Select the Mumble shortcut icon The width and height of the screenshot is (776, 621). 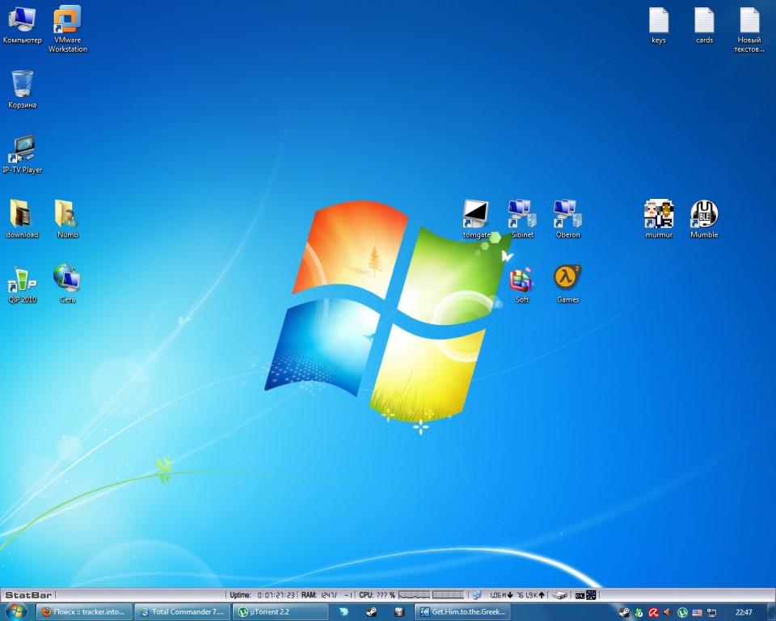[x=704, y=219]
